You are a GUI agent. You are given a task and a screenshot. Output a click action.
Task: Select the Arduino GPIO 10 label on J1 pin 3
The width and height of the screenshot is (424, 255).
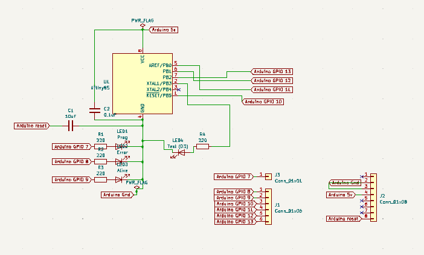pyautogui.click(x=235, y=204)
